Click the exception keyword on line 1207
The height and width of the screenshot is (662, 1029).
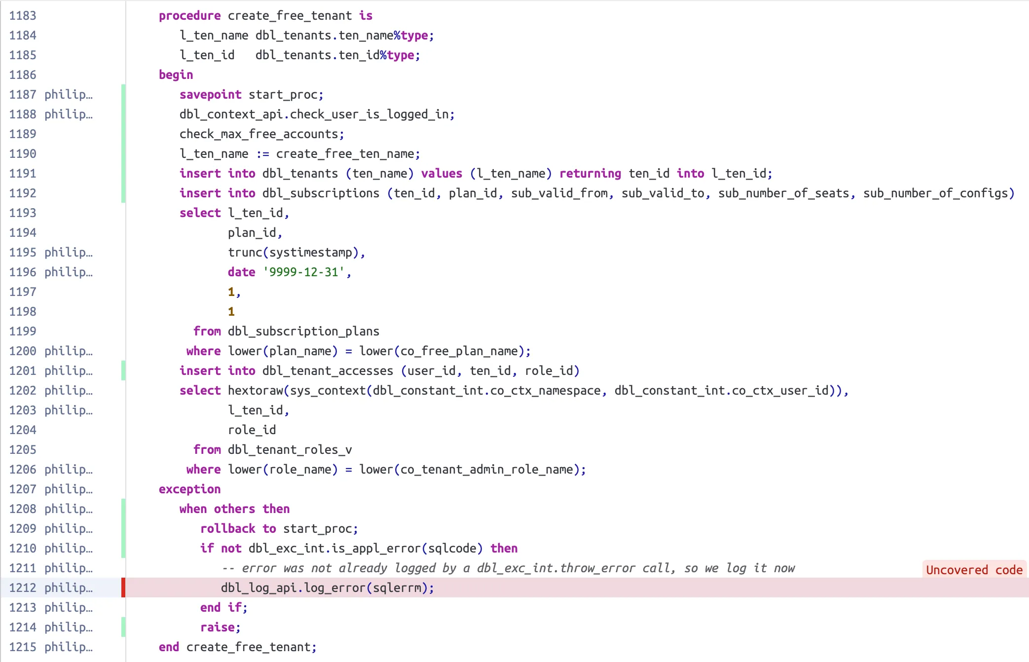click(189, 489)
